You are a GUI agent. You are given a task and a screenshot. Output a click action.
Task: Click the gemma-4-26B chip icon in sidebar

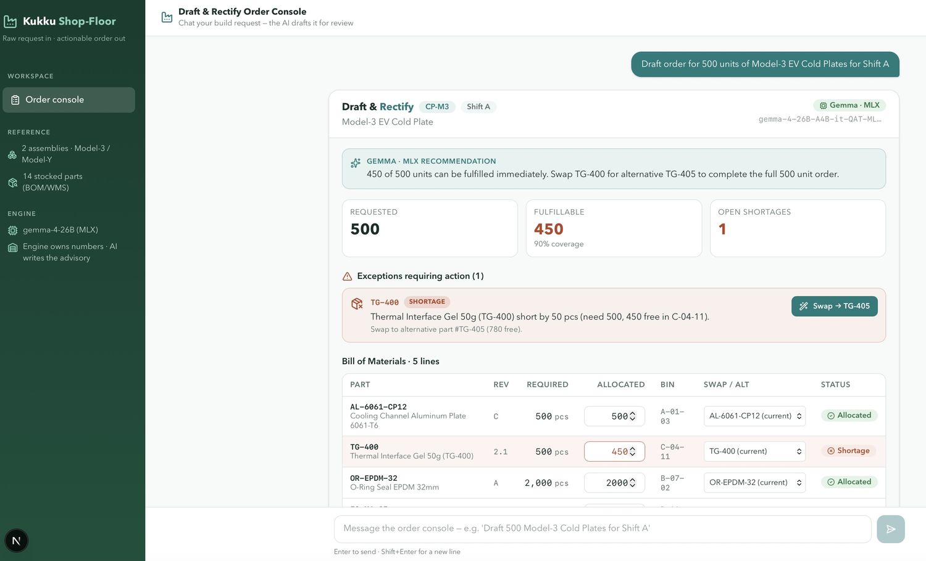12,230
